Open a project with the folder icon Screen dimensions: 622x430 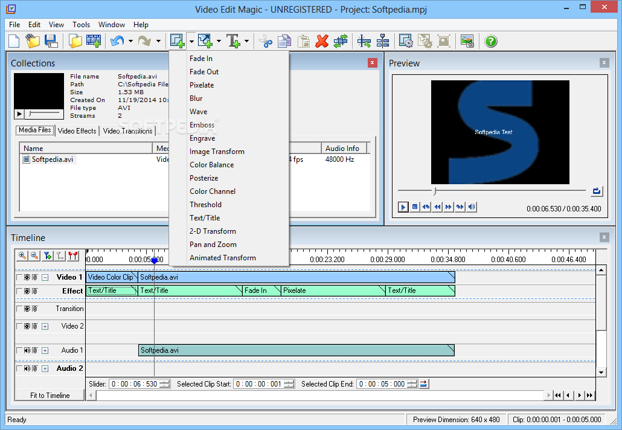pos(33,41)
